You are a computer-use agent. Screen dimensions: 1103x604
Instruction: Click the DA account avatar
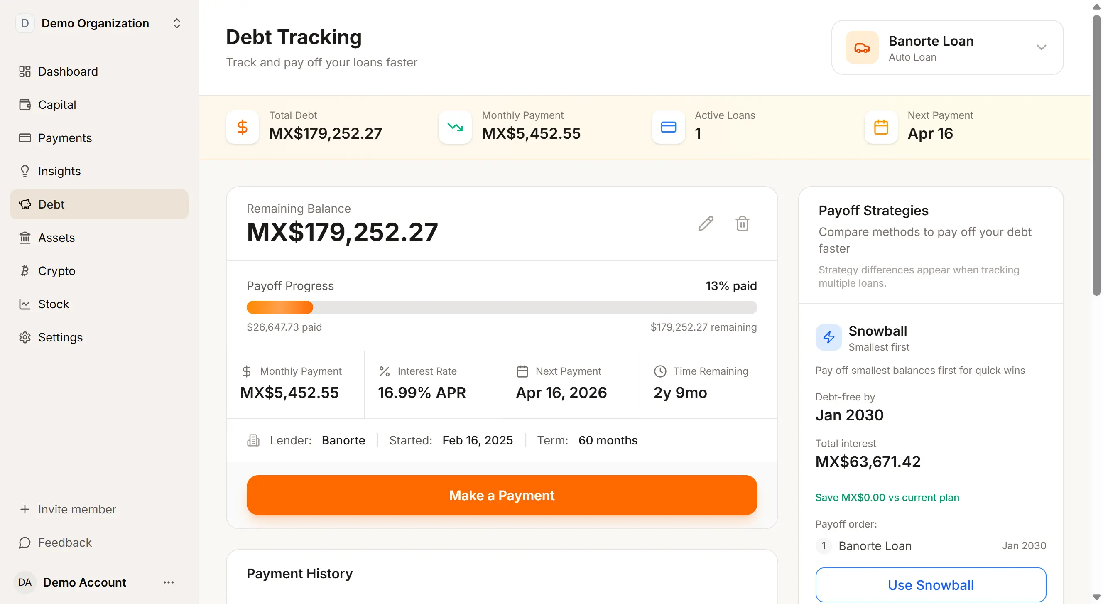pos(25,582)
